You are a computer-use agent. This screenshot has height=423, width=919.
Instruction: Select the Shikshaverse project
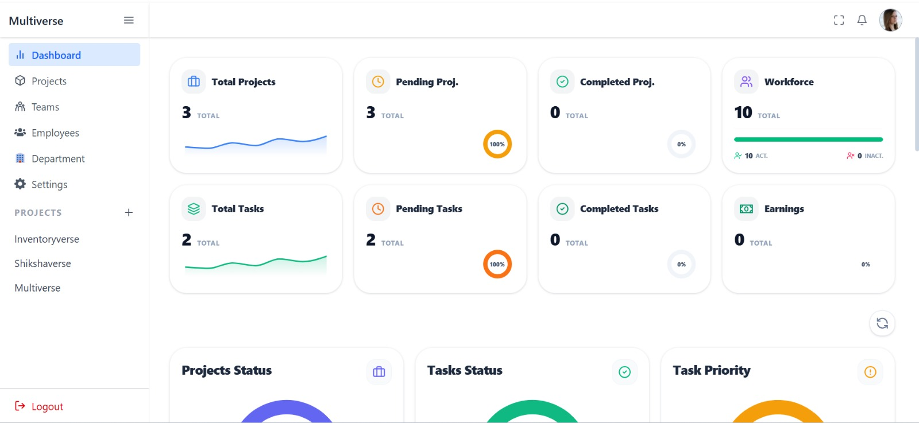pyautogui.click(x=43, y=263)
